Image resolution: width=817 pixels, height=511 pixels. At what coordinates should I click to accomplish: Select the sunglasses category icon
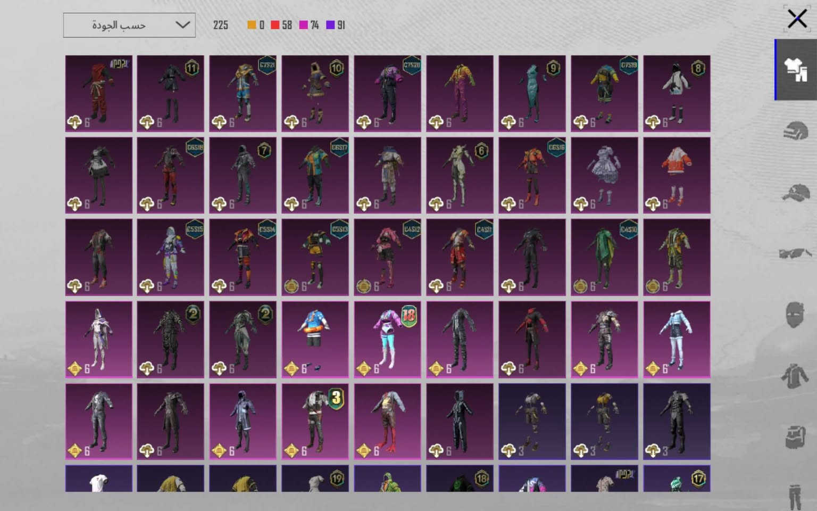pos(796,253)
